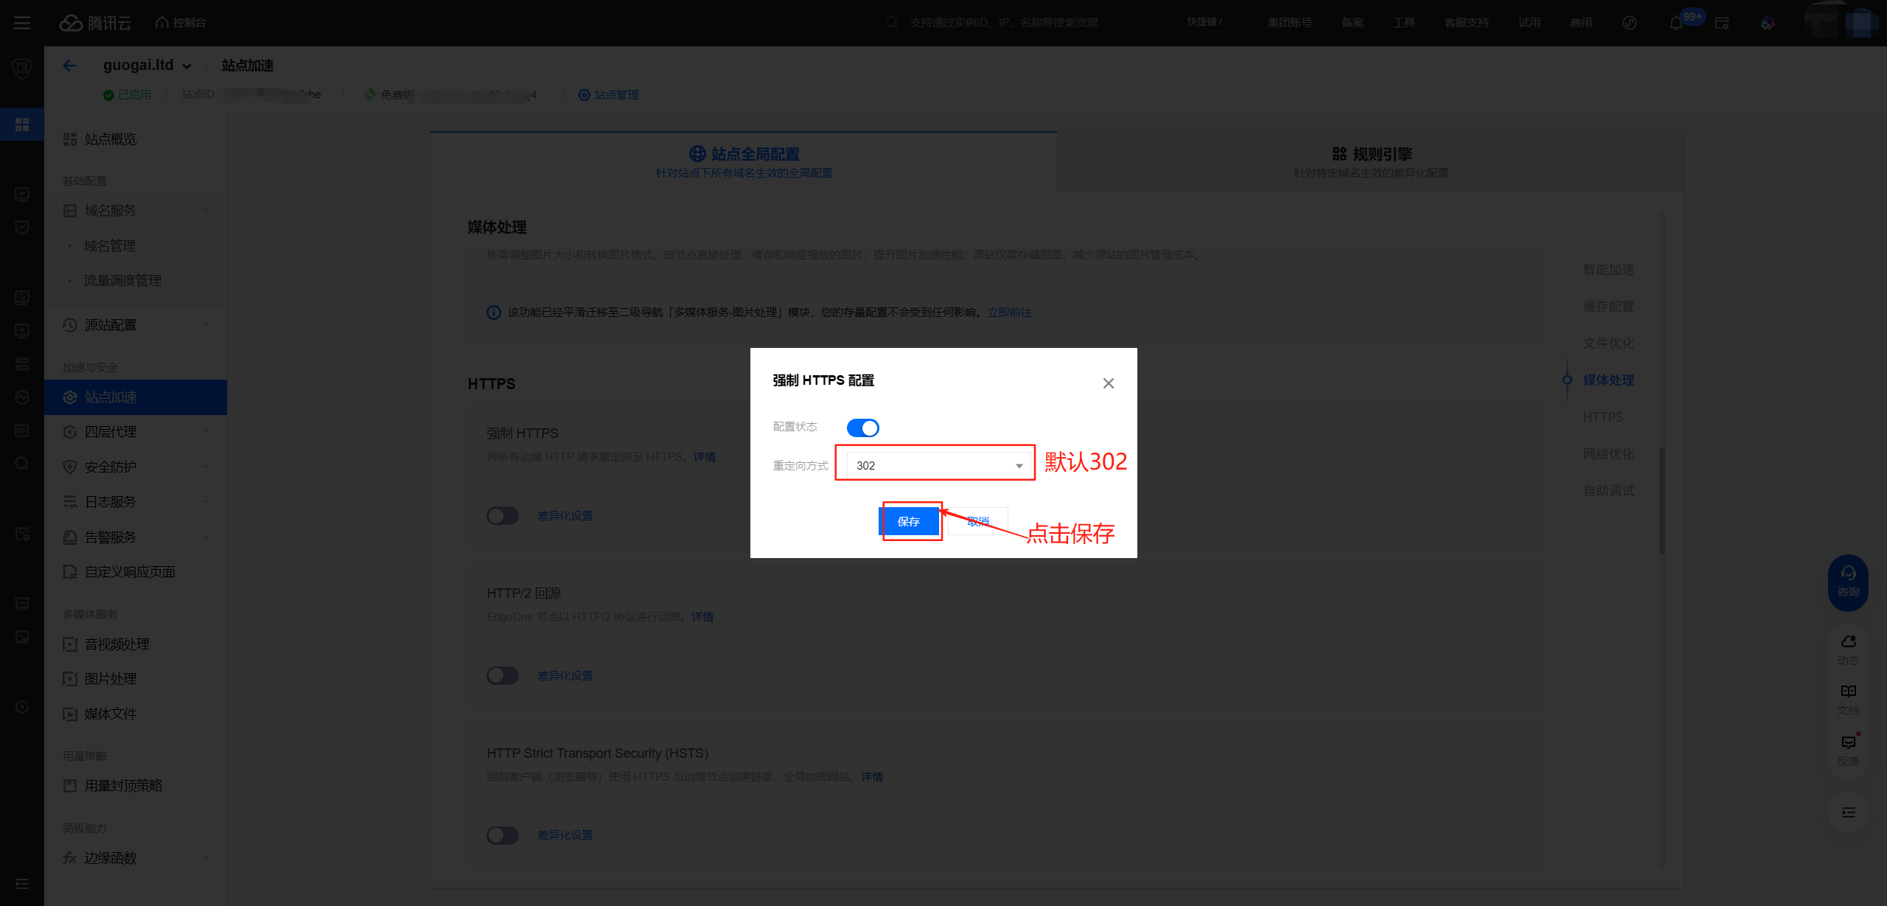This screenshot has height=906, width=1887.
Task: Toggle the HTTP/2 回源 switch
Action: click(x=503, y=675)
